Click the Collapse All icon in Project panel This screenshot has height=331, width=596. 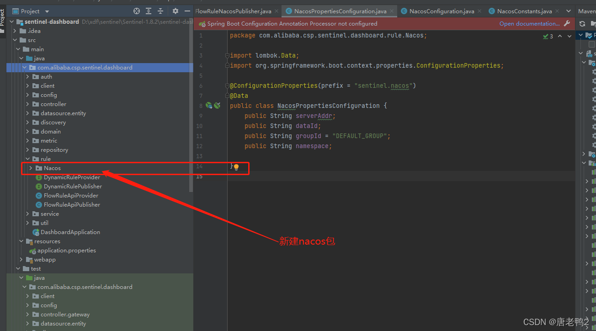(160, 11)
